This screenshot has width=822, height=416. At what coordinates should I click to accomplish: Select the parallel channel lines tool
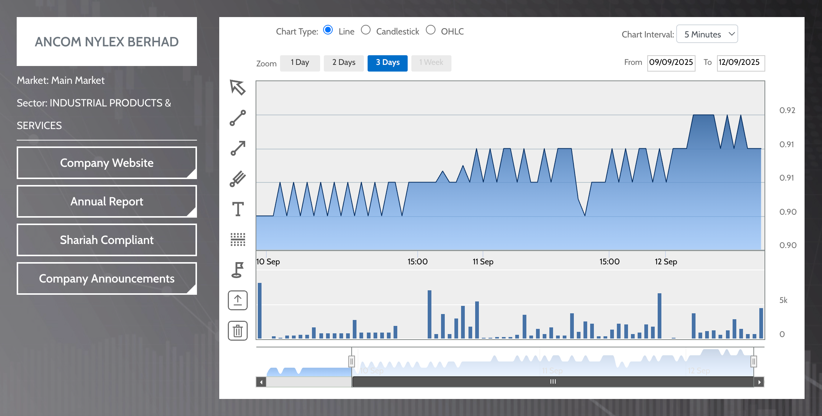tap(238, 179)
